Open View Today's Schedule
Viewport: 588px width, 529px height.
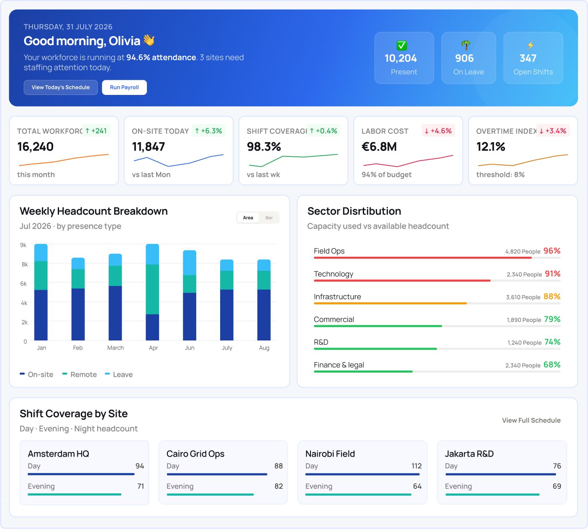pos(61,87)
